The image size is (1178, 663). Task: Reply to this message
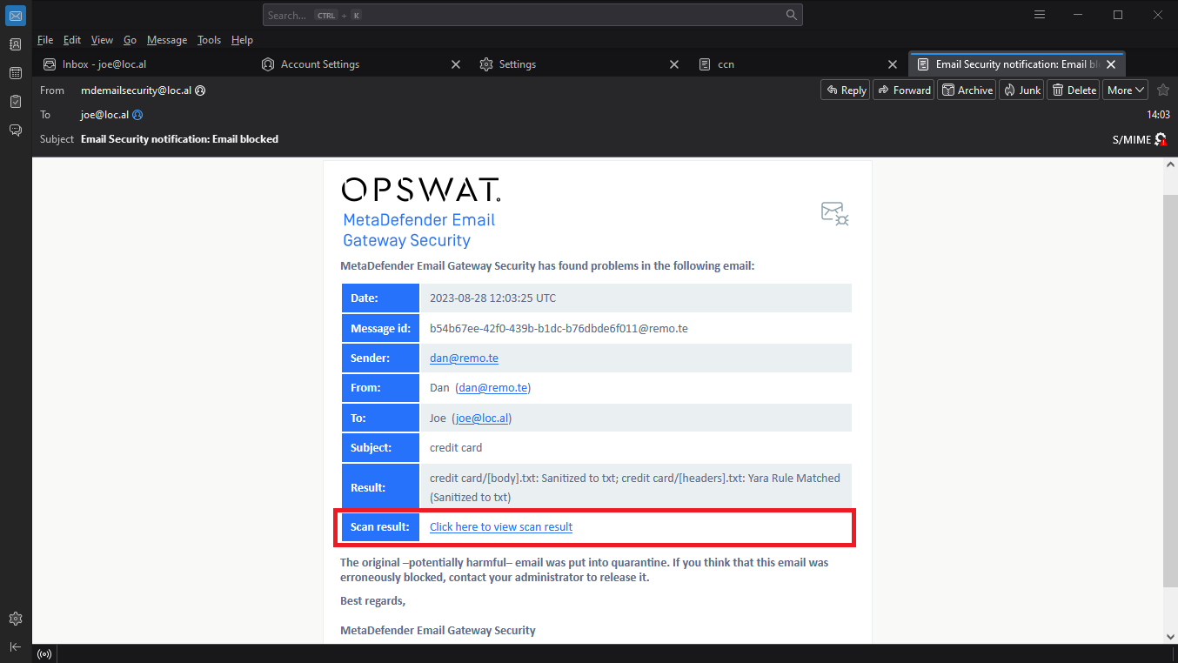(x=845, y=90)
